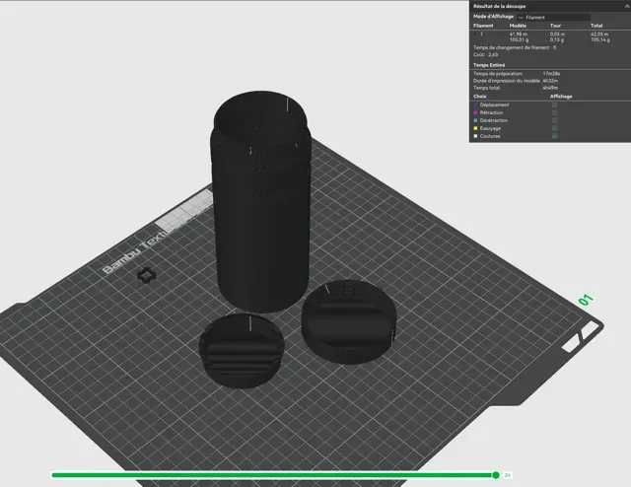
Task: Click the Déplacement label
Action: click(x=494, y=104)
